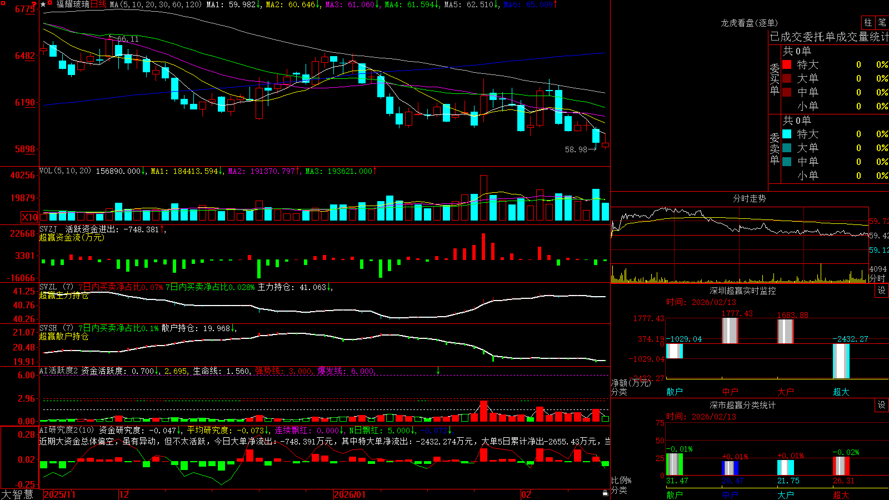
Task: Click 已成交委托单成交量统计 header
Action: pos(829,37)
